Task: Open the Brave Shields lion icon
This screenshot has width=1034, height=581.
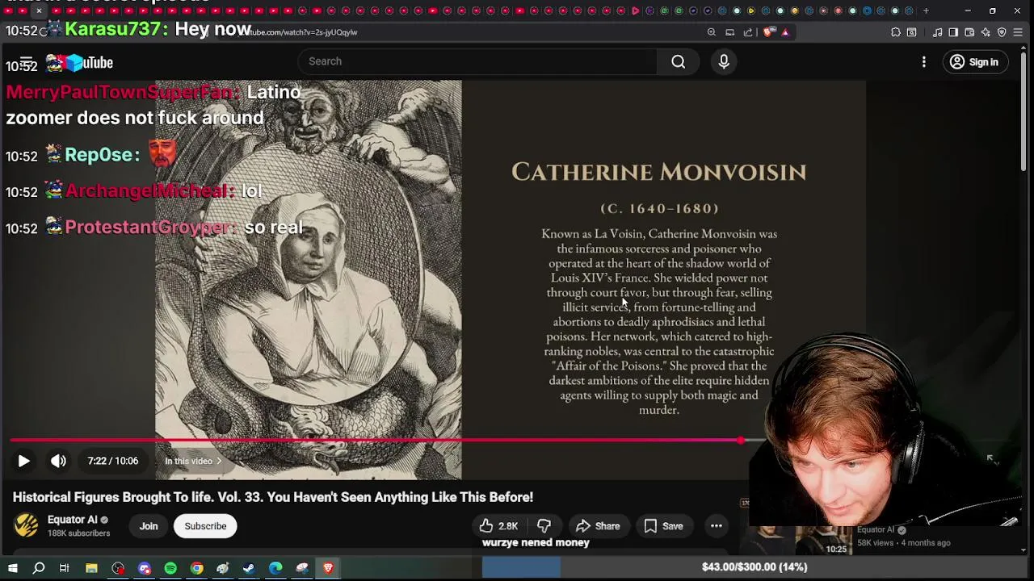Action: point(767,32)
